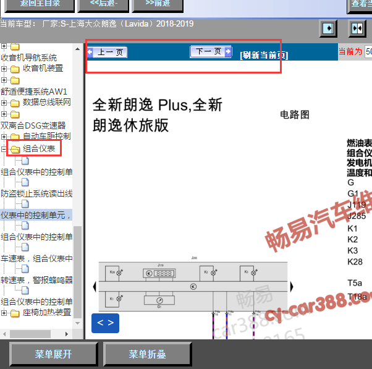The image size is (372, 369).
Task: Click 菜单展开 button
Action: coord(53,354)
